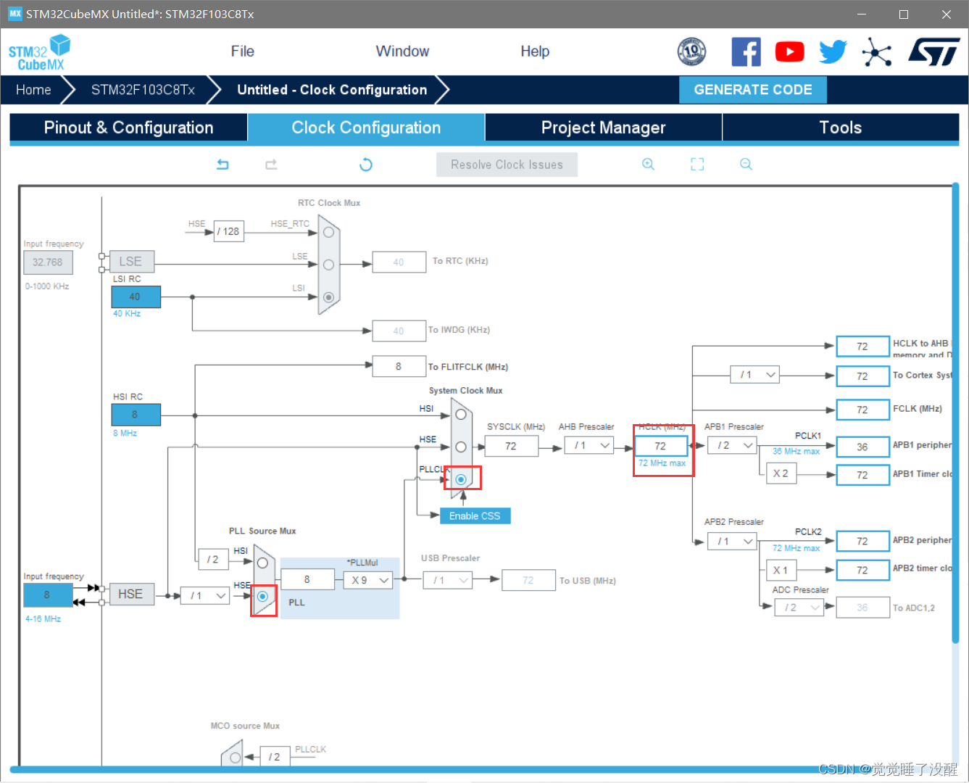The height and width of the screenshot is (783, 969).
Task: Click the zoom in magnifier icon
Action: [x=648, y=165]
